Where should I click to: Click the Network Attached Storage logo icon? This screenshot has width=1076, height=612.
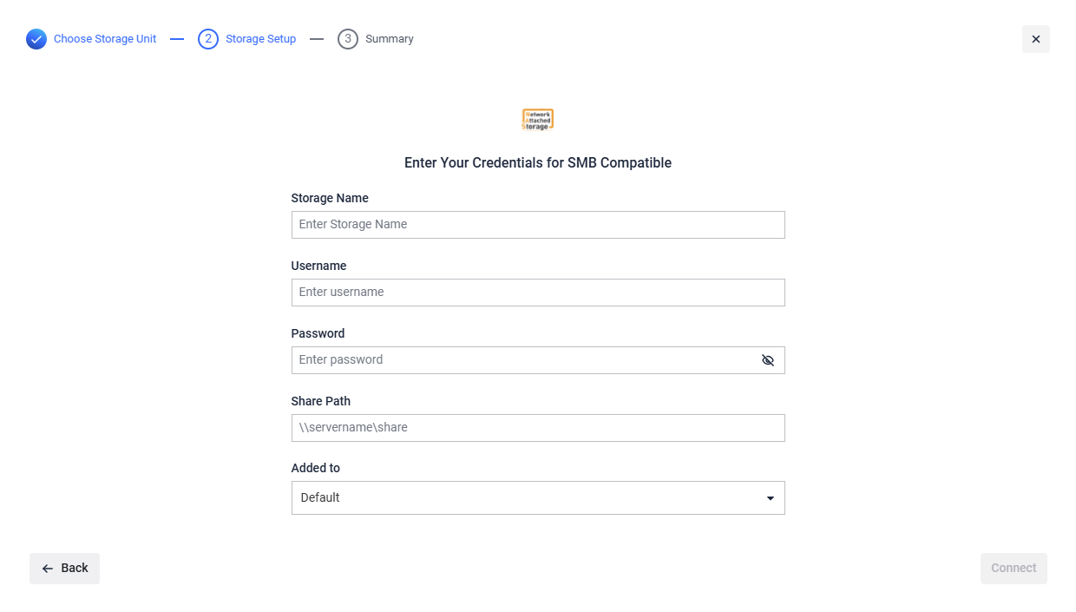tap(538, 120)
